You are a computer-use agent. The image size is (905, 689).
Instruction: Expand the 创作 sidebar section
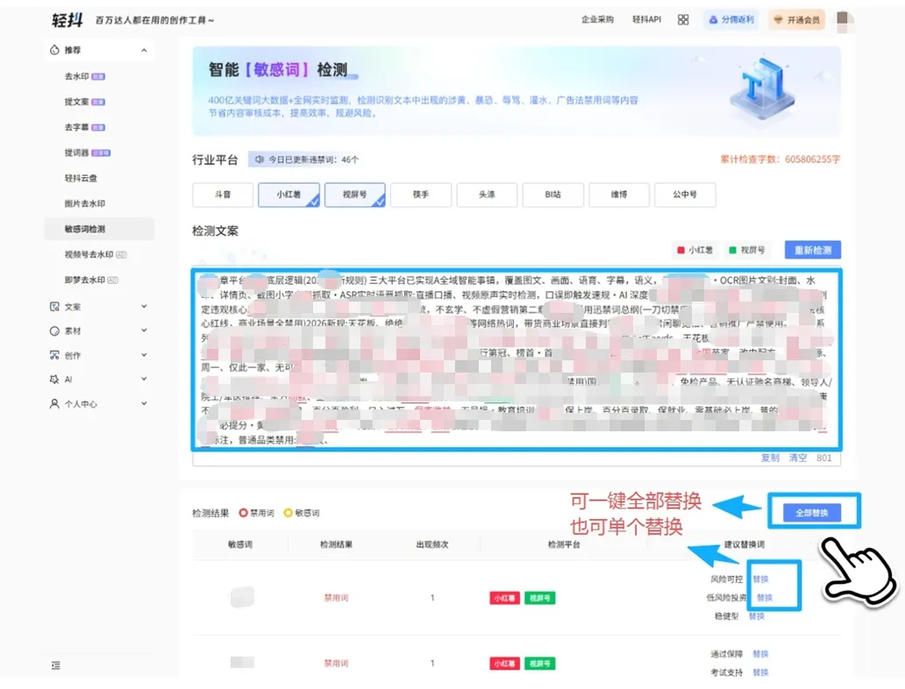point(144,355)
